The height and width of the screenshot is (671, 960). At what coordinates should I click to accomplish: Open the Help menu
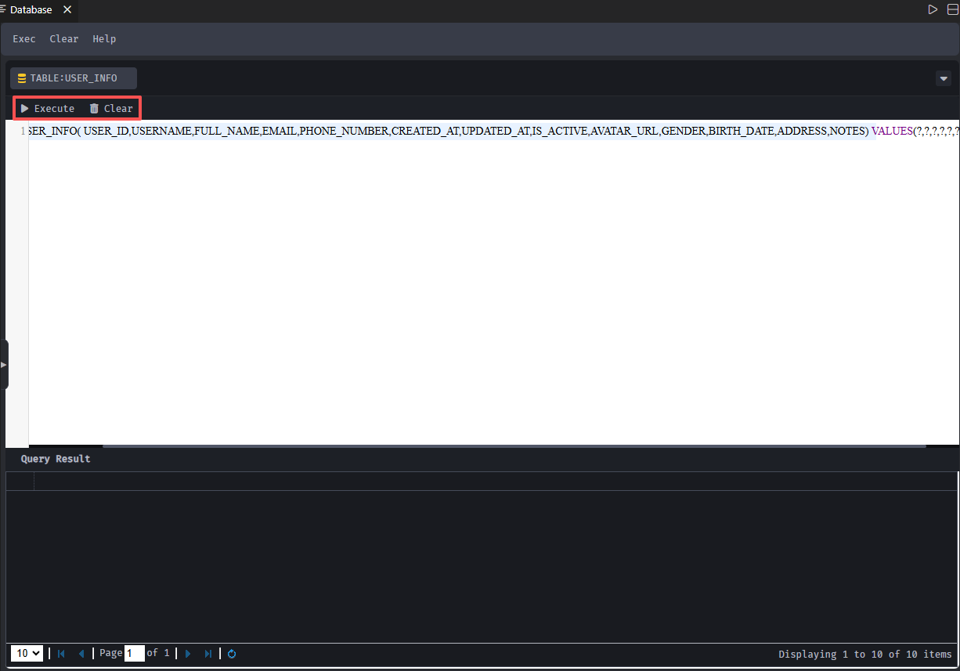(x=104, y=39)
